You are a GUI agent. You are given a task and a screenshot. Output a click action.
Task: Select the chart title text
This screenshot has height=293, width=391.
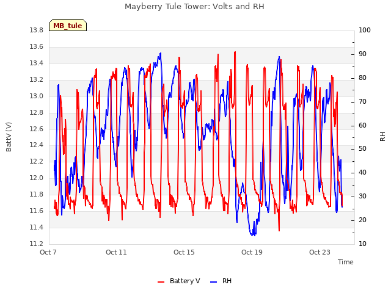click(194, 6)
